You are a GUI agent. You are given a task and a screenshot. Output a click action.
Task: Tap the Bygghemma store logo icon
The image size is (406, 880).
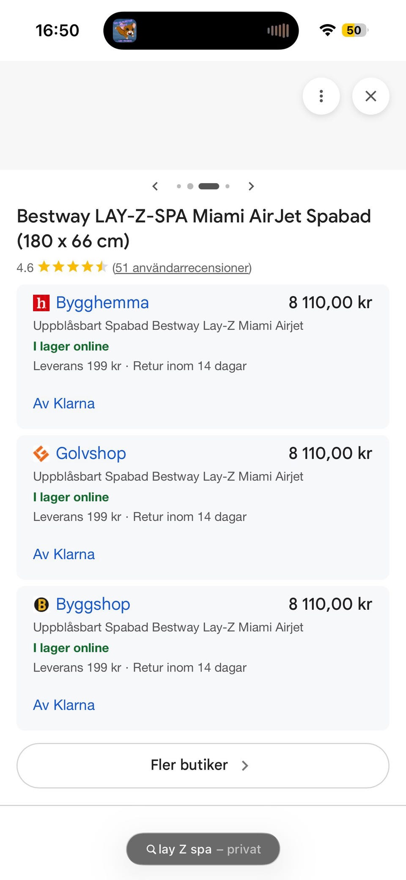(41, 303)
